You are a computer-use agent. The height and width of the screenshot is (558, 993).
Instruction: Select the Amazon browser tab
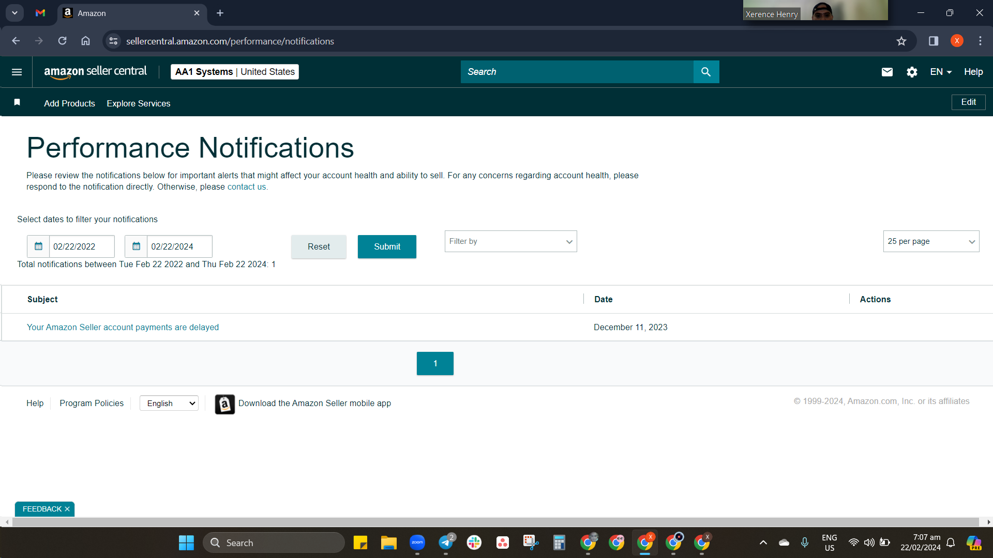[132, 13]
